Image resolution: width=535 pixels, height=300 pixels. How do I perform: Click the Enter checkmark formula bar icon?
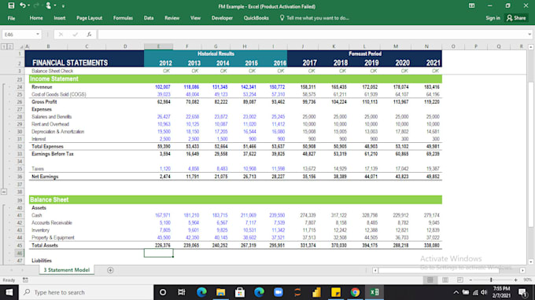[x=75, y=35]
